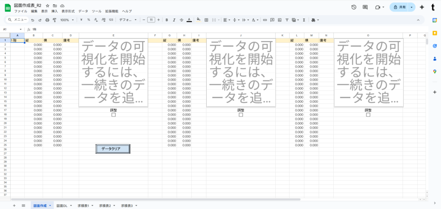Tick the 調整 checkbox in column O
This screenshot has width=441, height=209.
(x=368, y=115)
